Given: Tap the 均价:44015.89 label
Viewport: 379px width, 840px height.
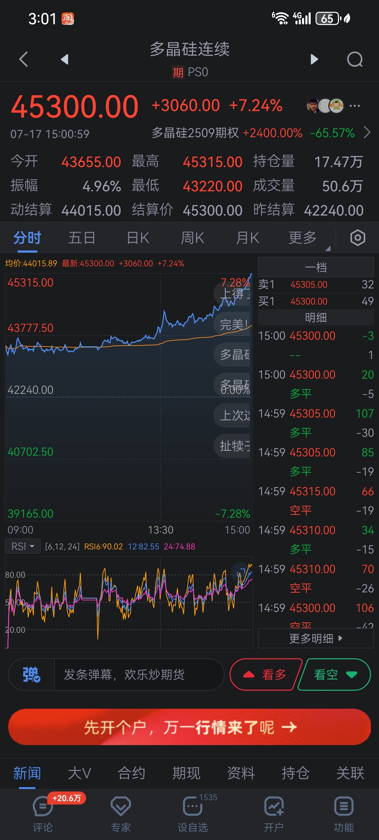Looking at the screenshot, I should point(31,264).
